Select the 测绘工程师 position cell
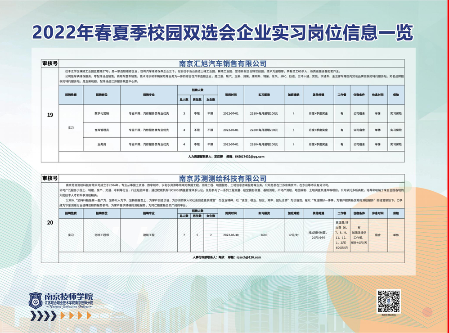Viewport: 449px width, 333px height. pos(101,235)
